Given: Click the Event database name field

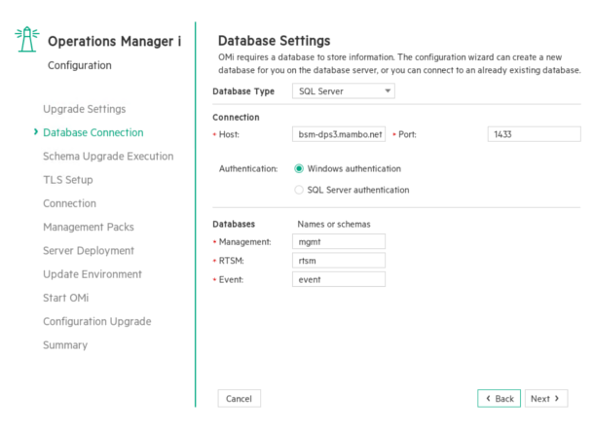Looking at the screenshot, I should coord(339,279).
